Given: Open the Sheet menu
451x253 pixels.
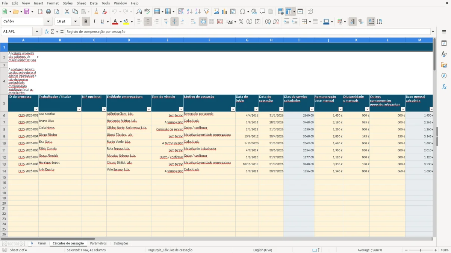Looking at the screenshot, I should coord(81,3).
